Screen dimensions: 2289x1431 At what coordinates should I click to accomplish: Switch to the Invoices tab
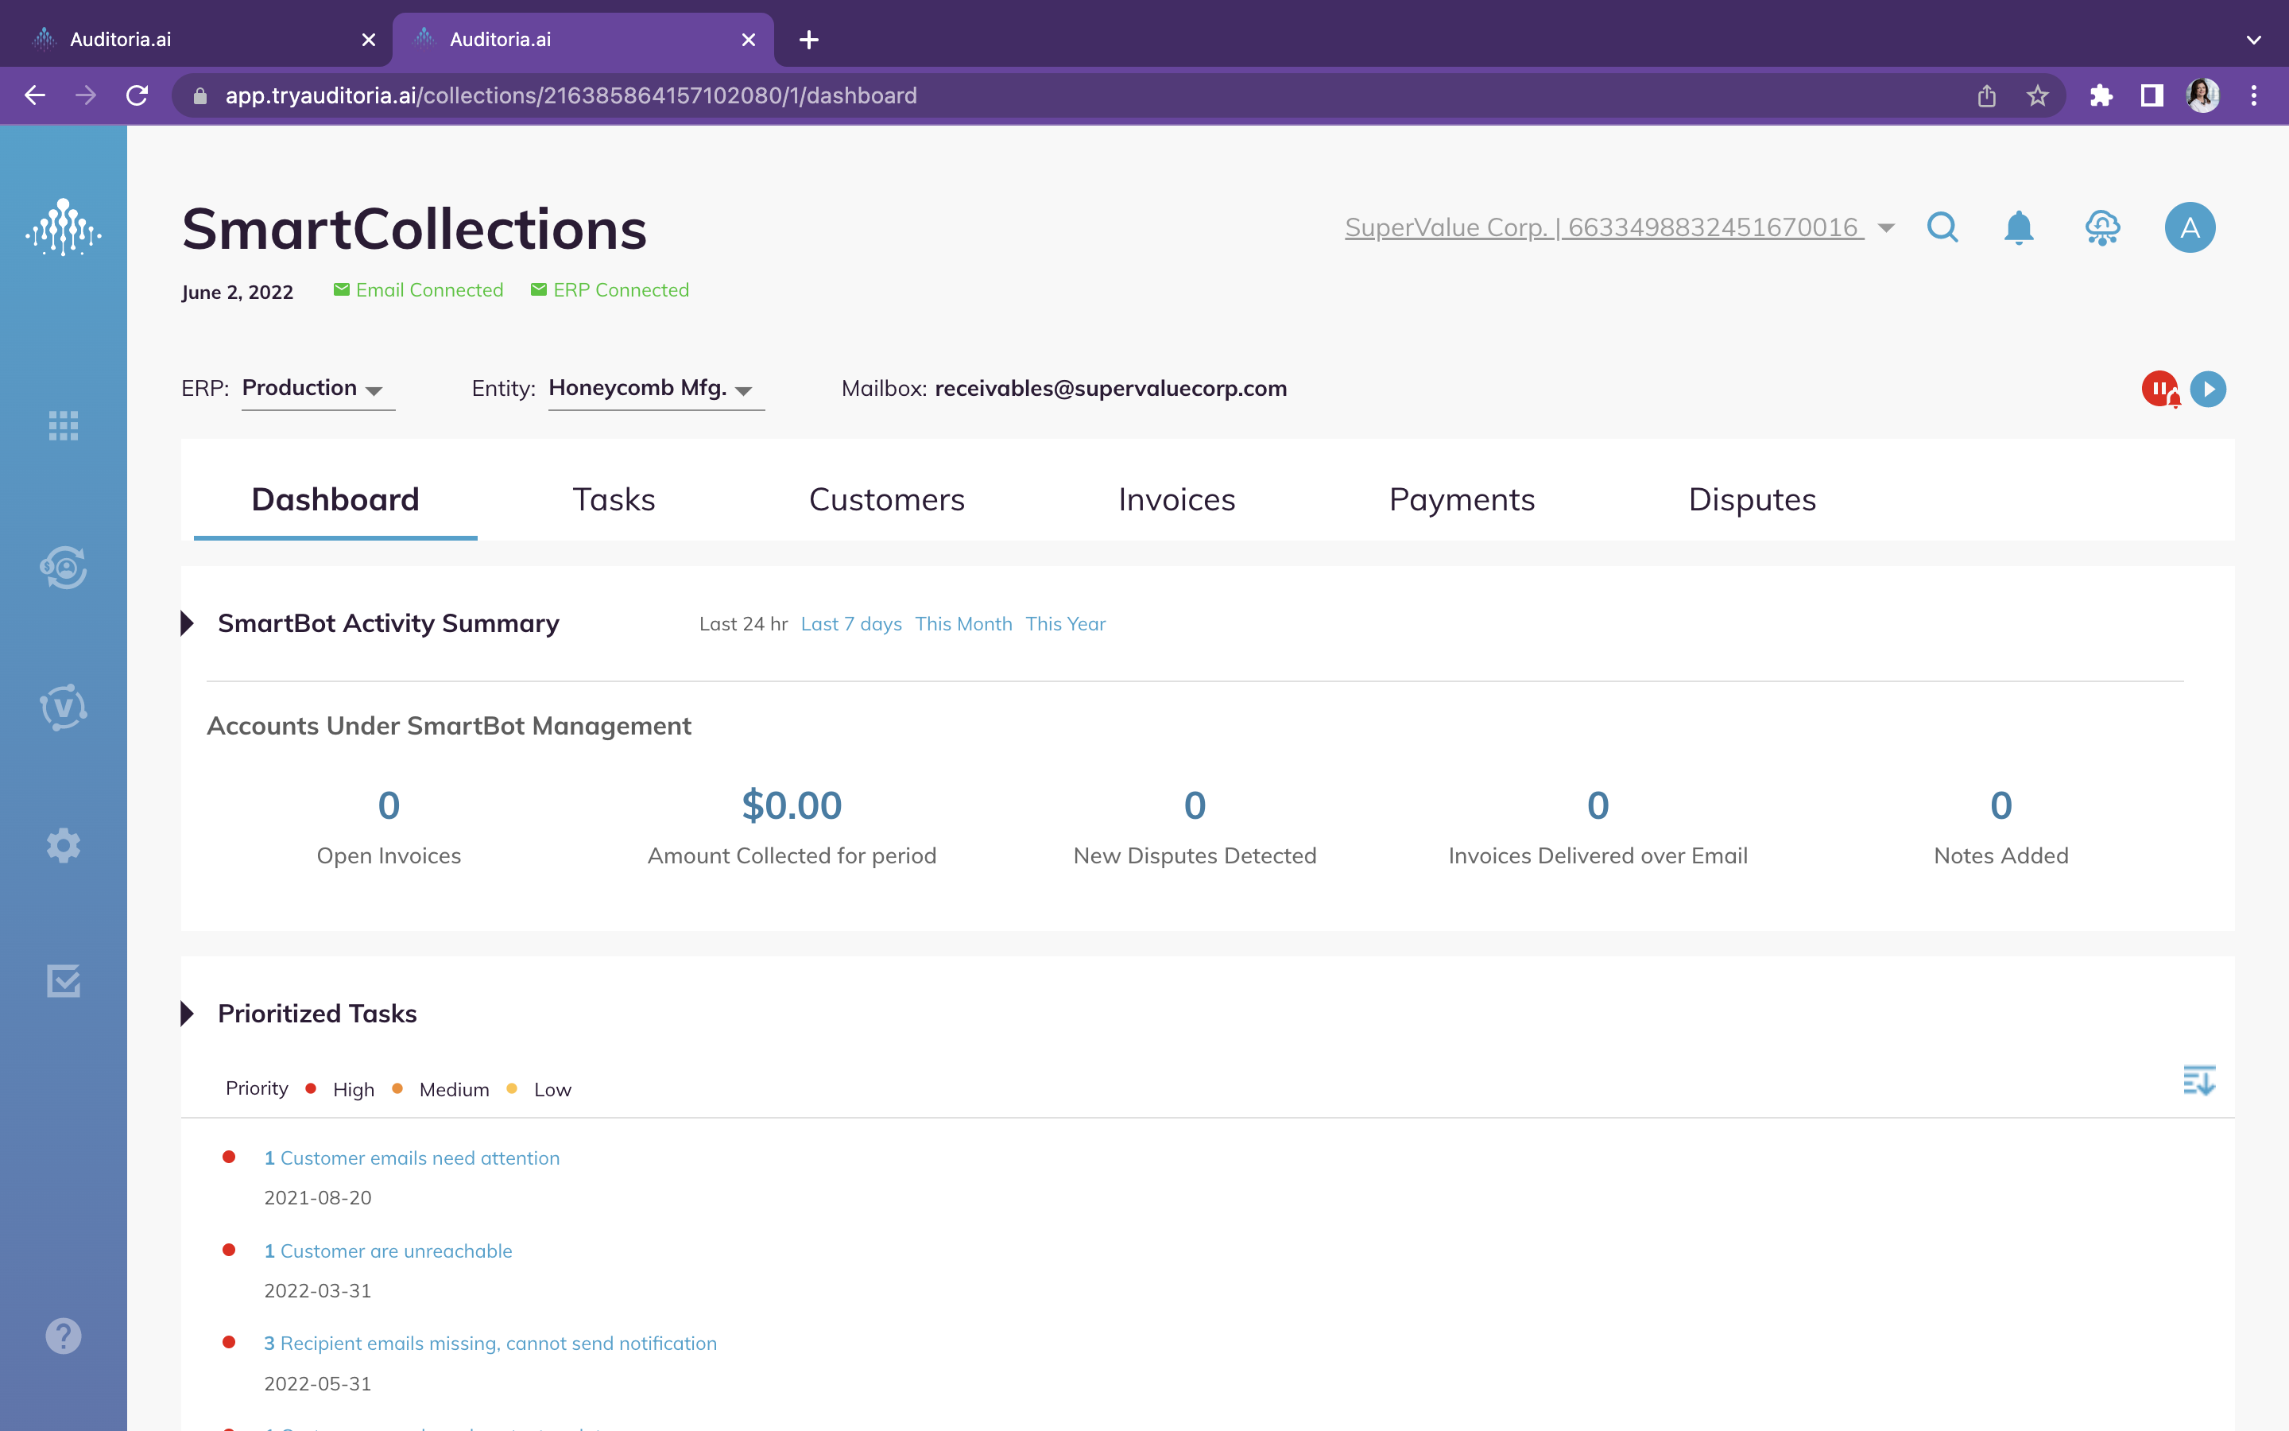point(1176,498)
